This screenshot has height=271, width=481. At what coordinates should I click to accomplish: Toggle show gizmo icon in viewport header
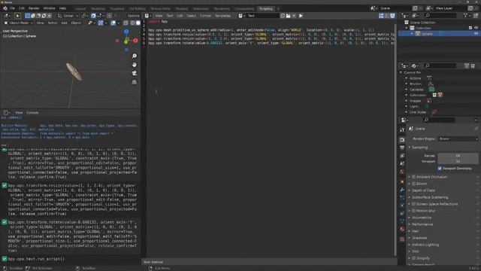100,23
